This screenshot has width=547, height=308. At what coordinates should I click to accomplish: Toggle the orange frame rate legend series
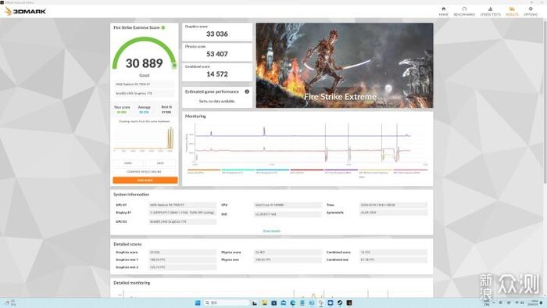pos(204,171)
